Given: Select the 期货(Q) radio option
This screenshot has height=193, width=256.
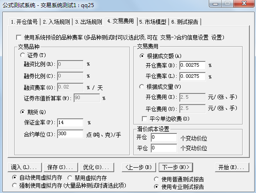Looking at the screenshot, I should [x=23, y=112].
